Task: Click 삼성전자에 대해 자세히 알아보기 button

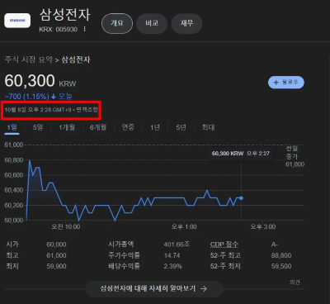Action: 154,288
